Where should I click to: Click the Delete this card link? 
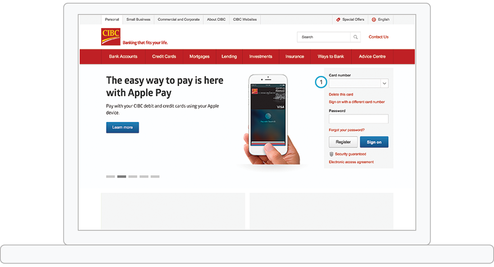341,94
